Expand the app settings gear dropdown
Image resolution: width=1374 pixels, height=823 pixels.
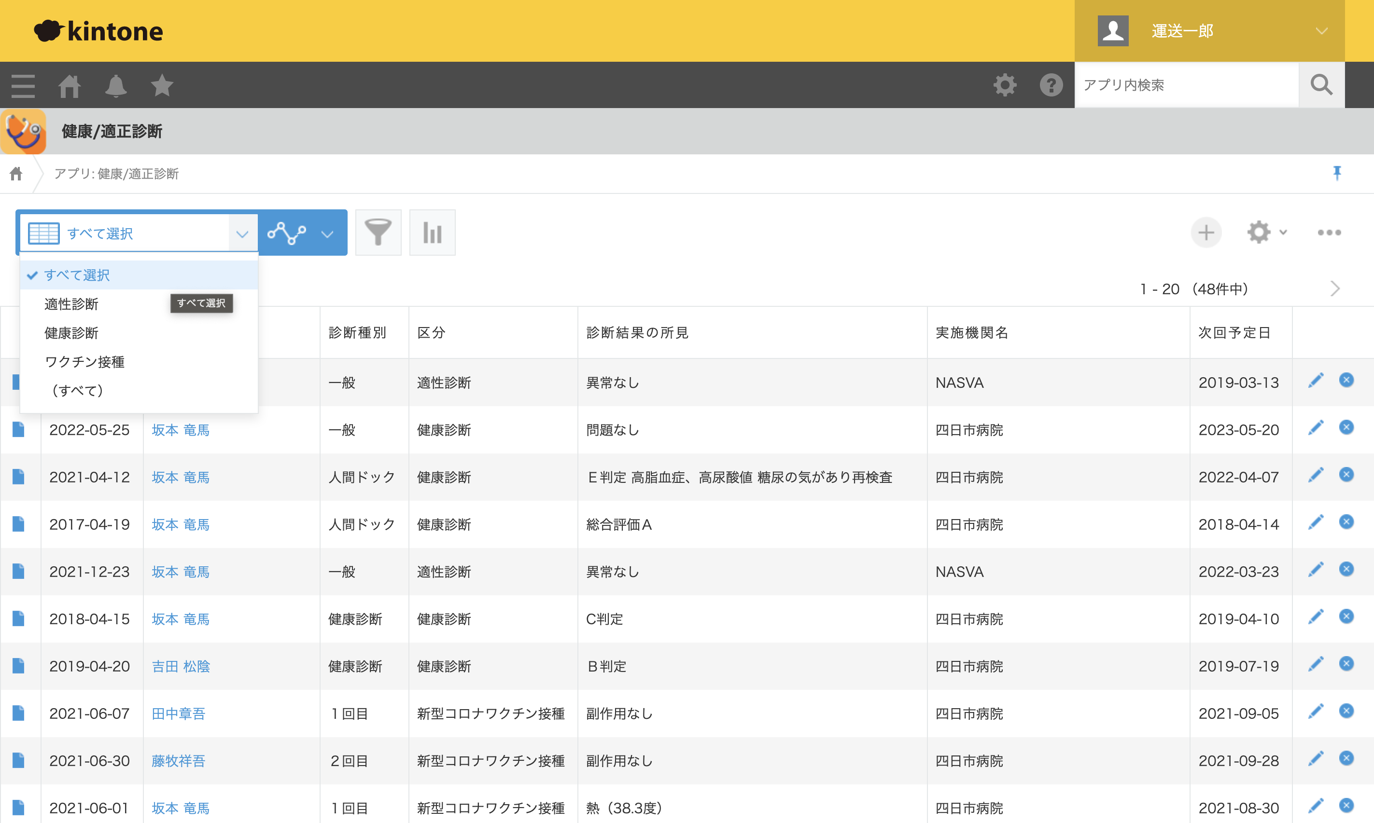(x=1266, y=233)
